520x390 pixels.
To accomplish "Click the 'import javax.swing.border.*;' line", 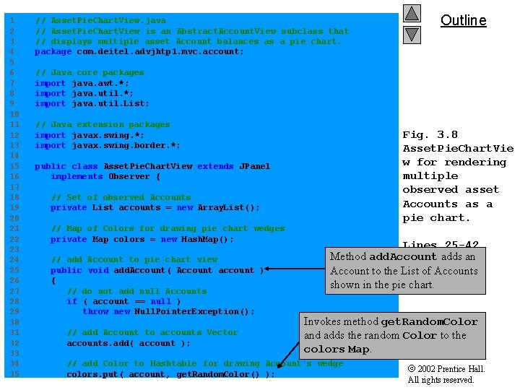I will pos(108,145).
